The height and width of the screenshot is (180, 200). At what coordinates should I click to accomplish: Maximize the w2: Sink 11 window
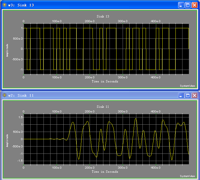coord(188,96)
